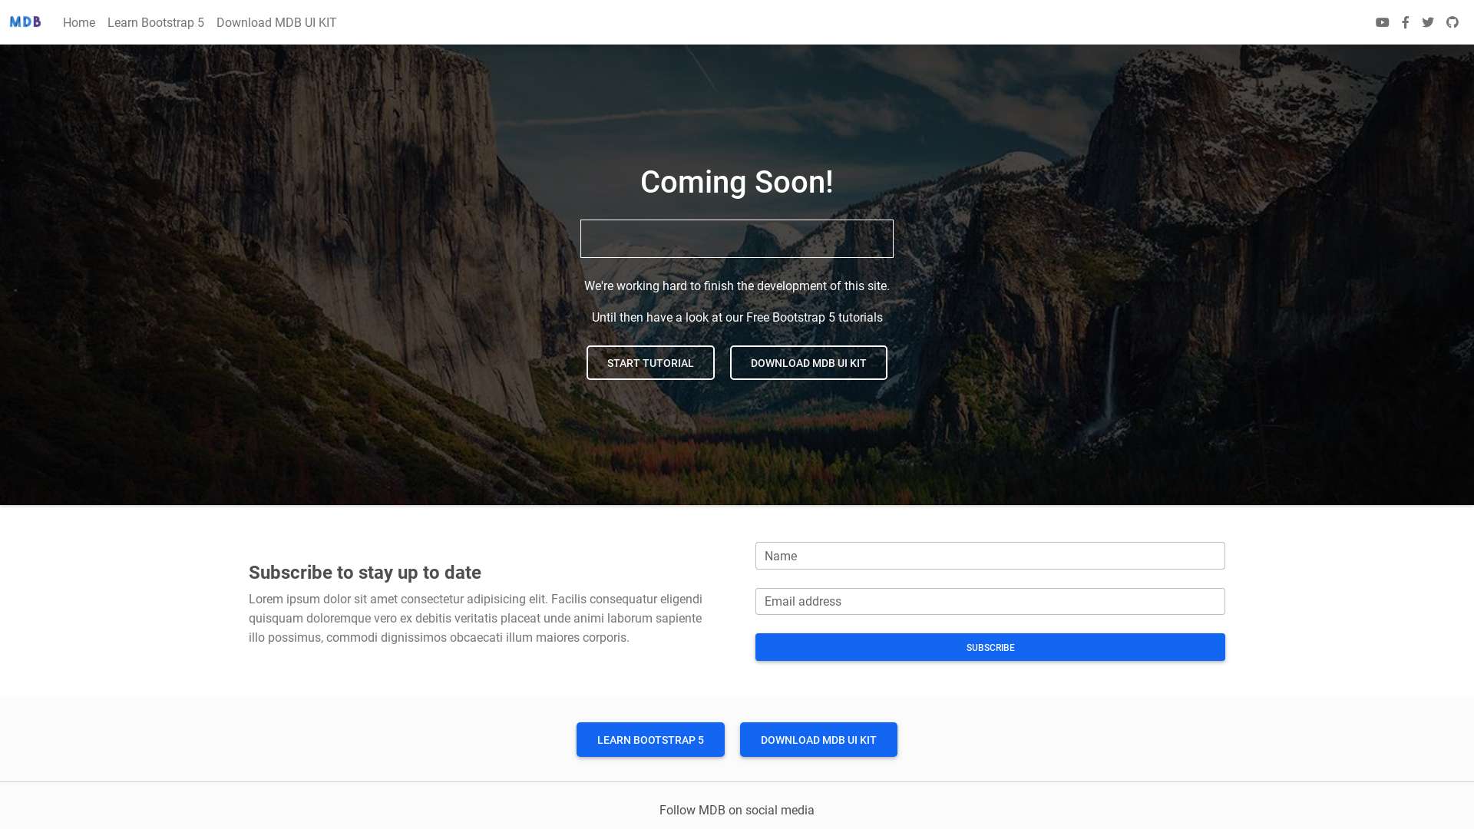The image size is (1474, 829).
Task: Focus the Name input field
Action: tap(990, 556)
